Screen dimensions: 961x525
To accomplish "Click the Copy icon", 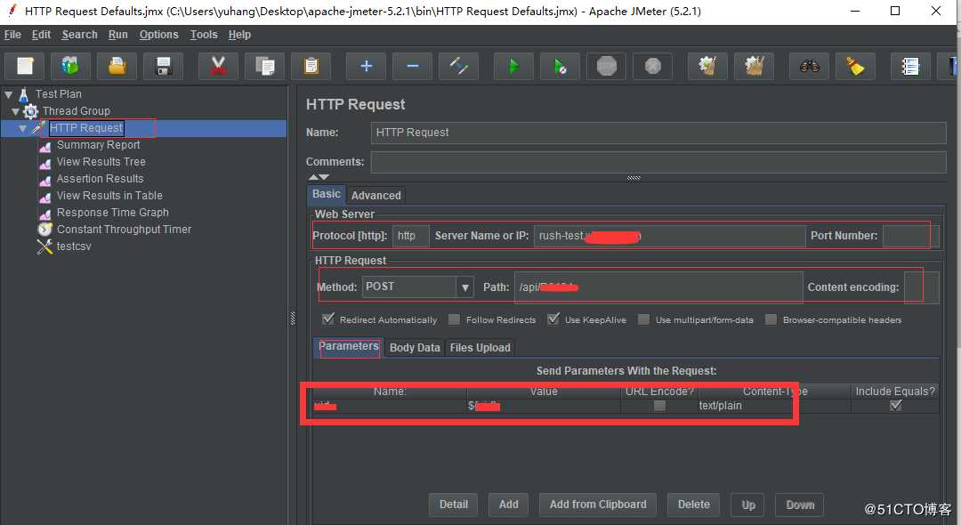I will (265, 66).
